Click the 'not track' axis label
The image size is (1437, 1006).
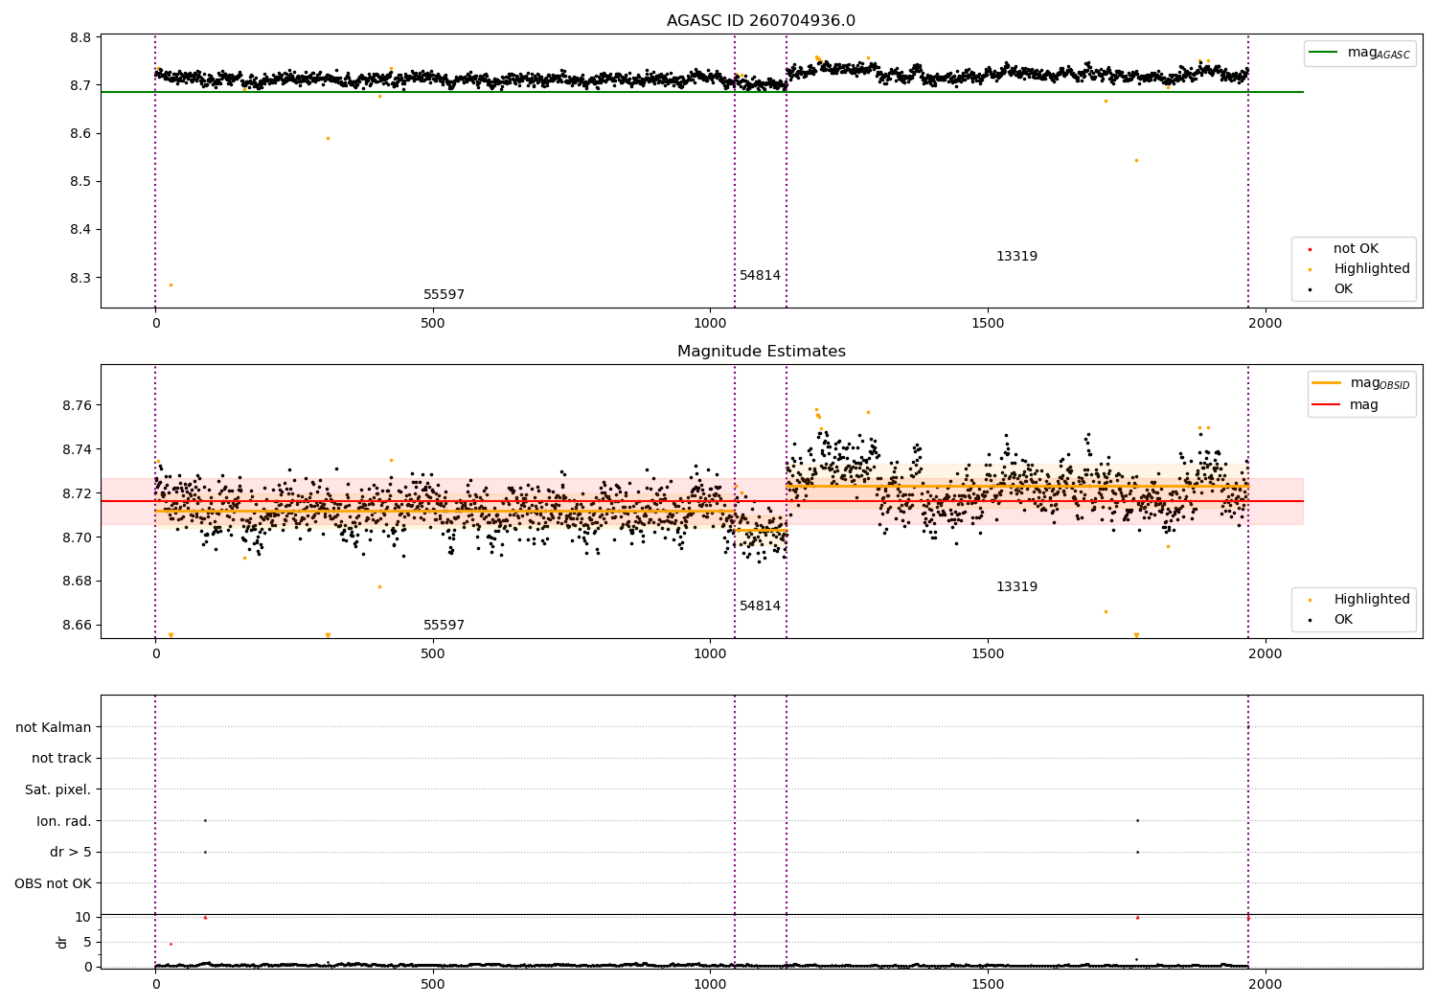(61, 759)
